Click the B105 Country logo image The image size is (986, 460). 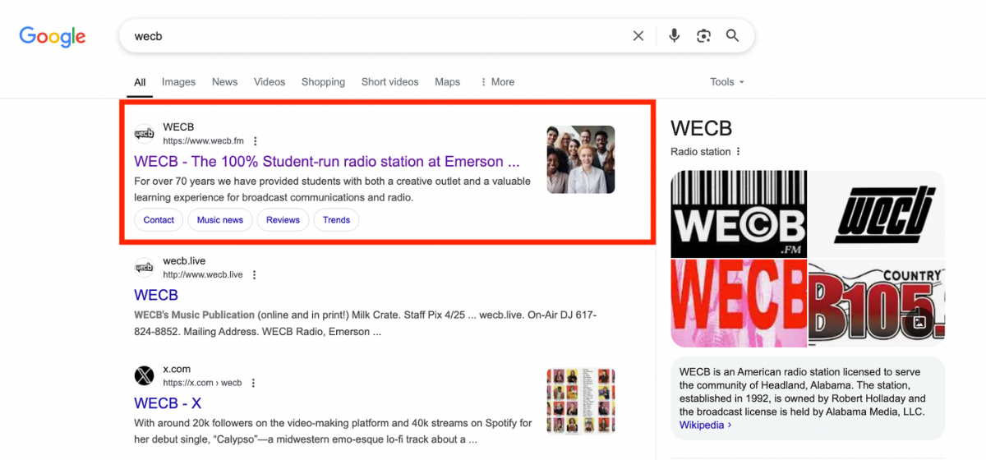876,304
